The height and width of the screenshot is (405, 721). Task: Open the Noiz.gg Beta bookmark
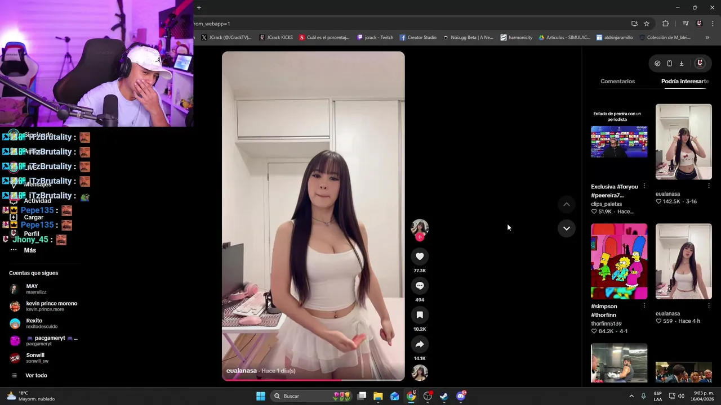tap(468, 38)
